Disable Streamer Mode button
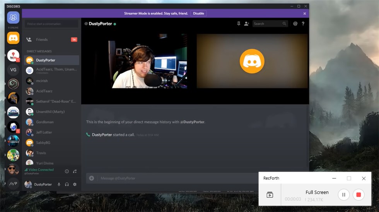 click(198, 13)
